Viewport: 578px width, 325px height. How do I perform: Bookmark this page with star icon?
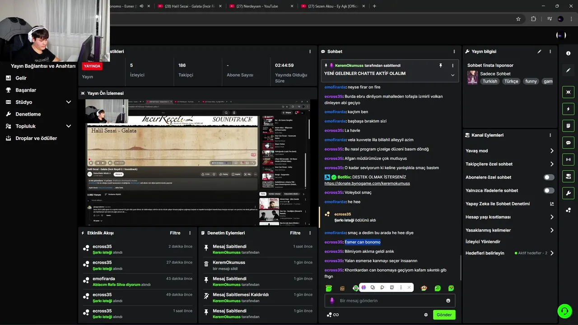(x=518, y=19)
